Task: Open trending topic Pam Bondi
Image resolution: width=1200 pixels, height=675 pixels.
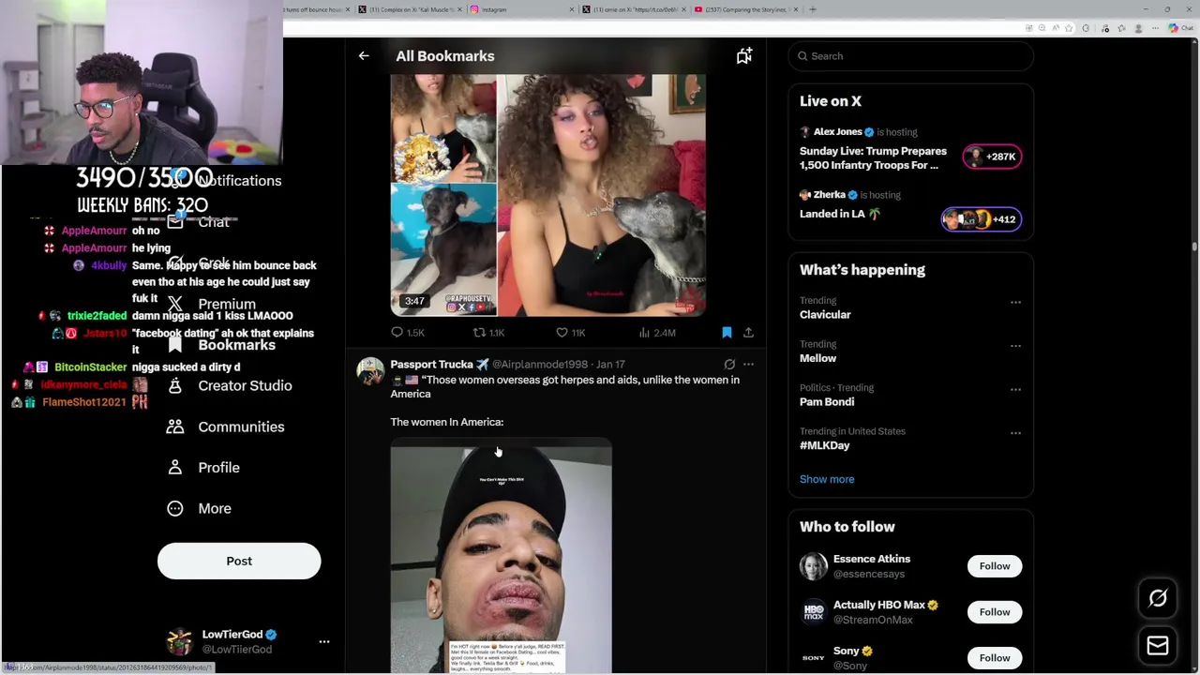Action: pyautogui.click(x=827, y=401)
